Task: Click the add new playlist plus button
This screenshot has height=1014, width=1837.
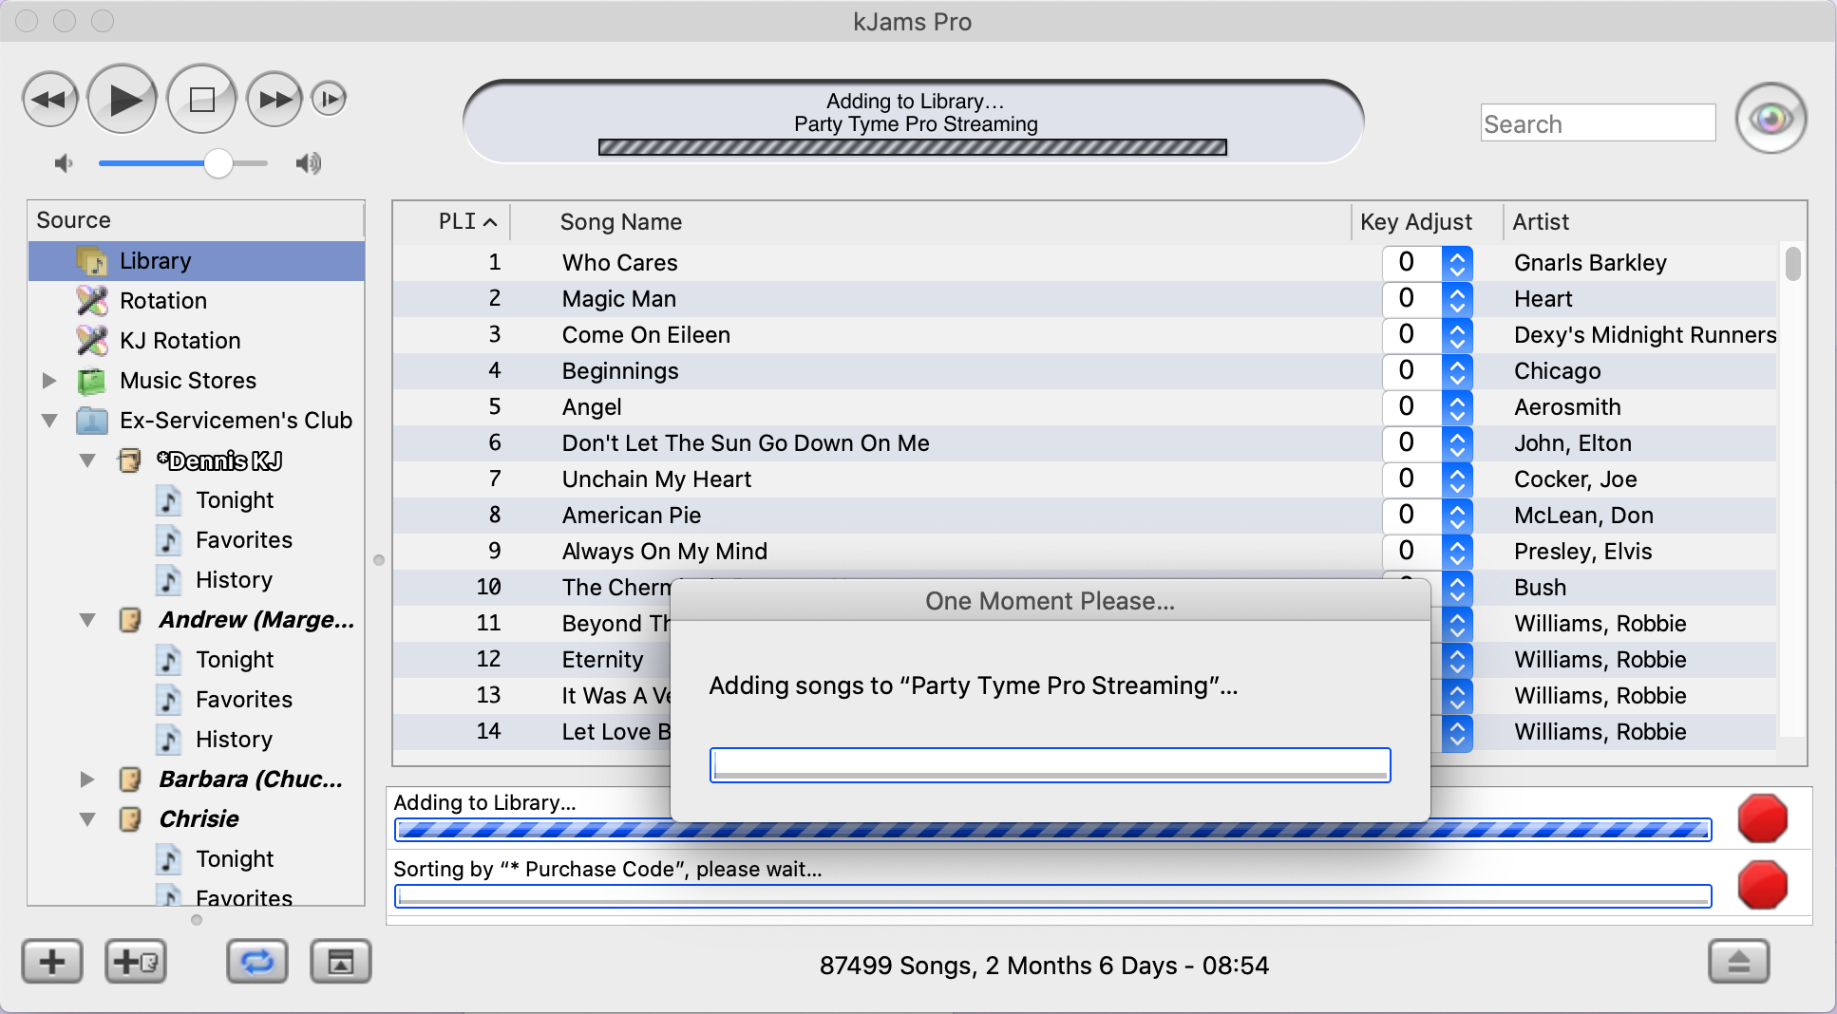Action: (x=52, y=962)
